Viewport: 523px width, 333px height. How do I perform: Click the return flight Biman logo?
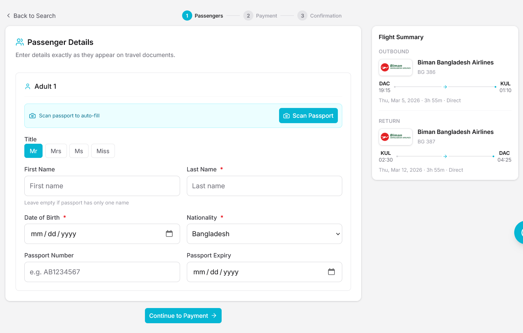click(x=395, y=137)
